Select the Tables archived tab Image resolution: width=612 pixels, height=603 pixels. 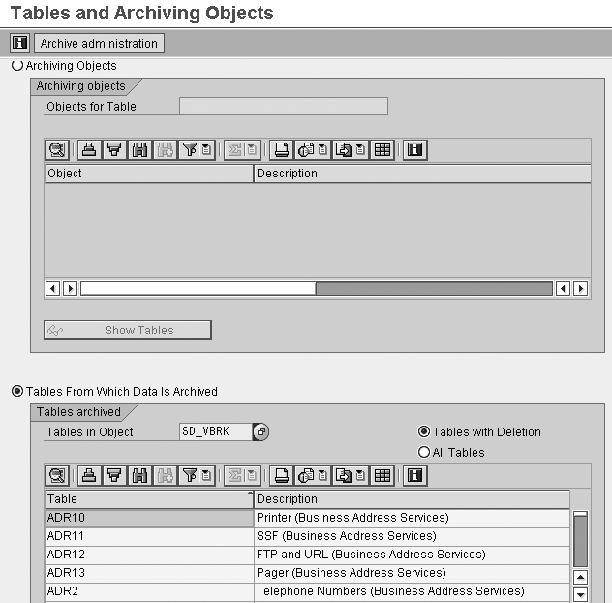click(79, 412)
